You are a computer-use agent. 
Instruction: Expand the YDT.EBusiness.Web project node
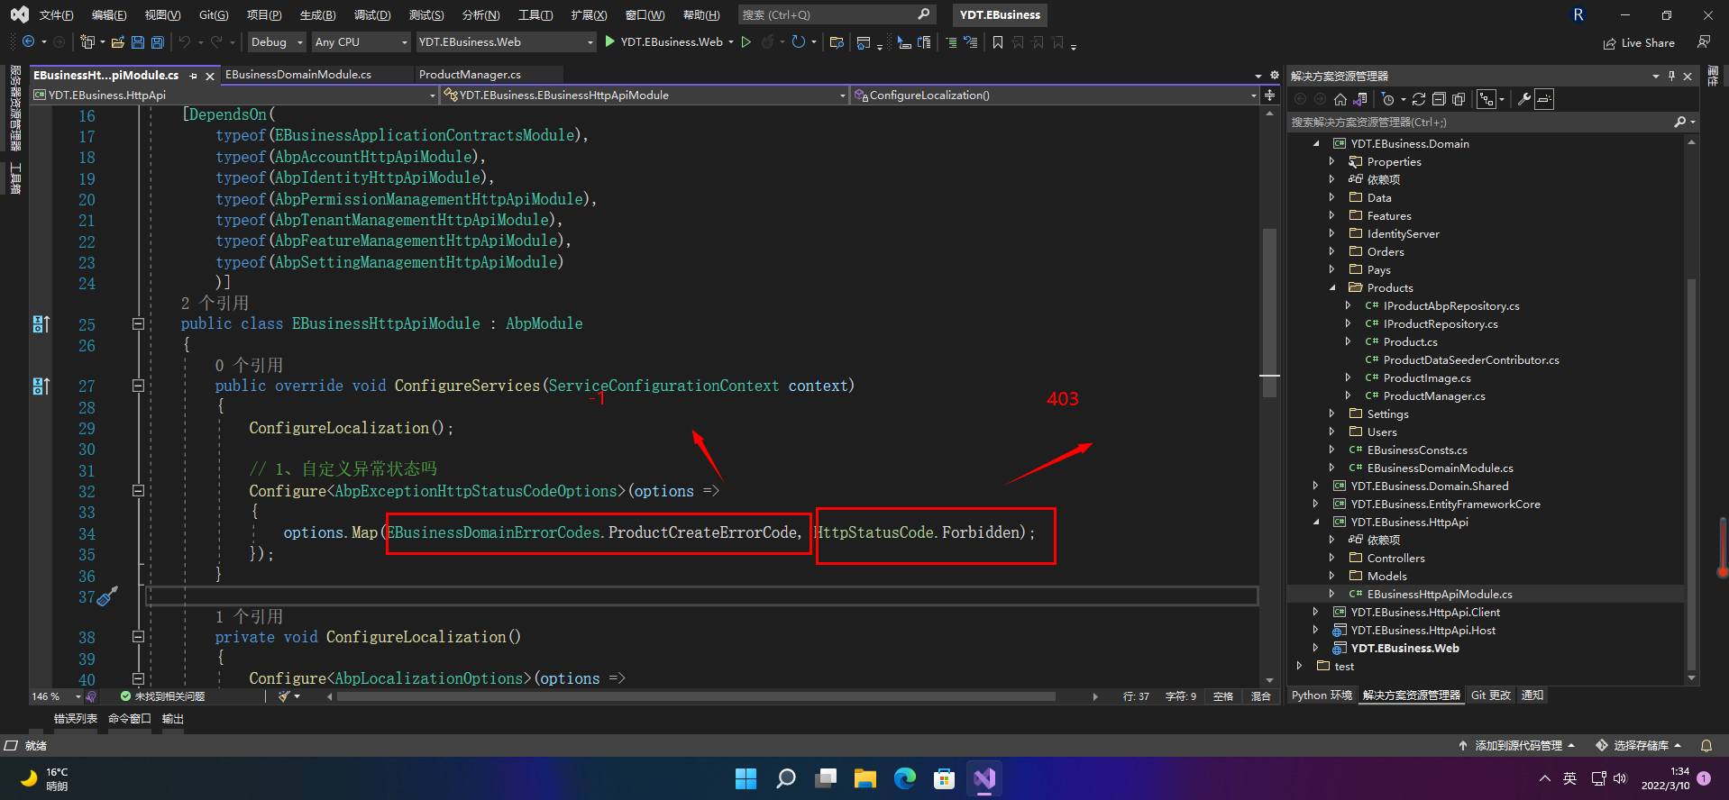click(1316, 648)
